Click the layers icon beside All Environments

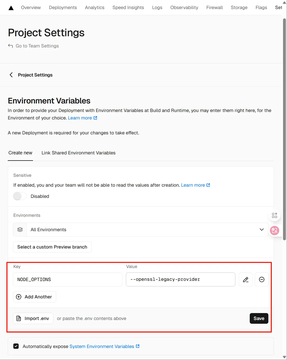[x=20, y=230]
